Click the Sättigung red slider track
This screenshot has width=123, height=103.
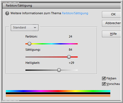[52, 57]
